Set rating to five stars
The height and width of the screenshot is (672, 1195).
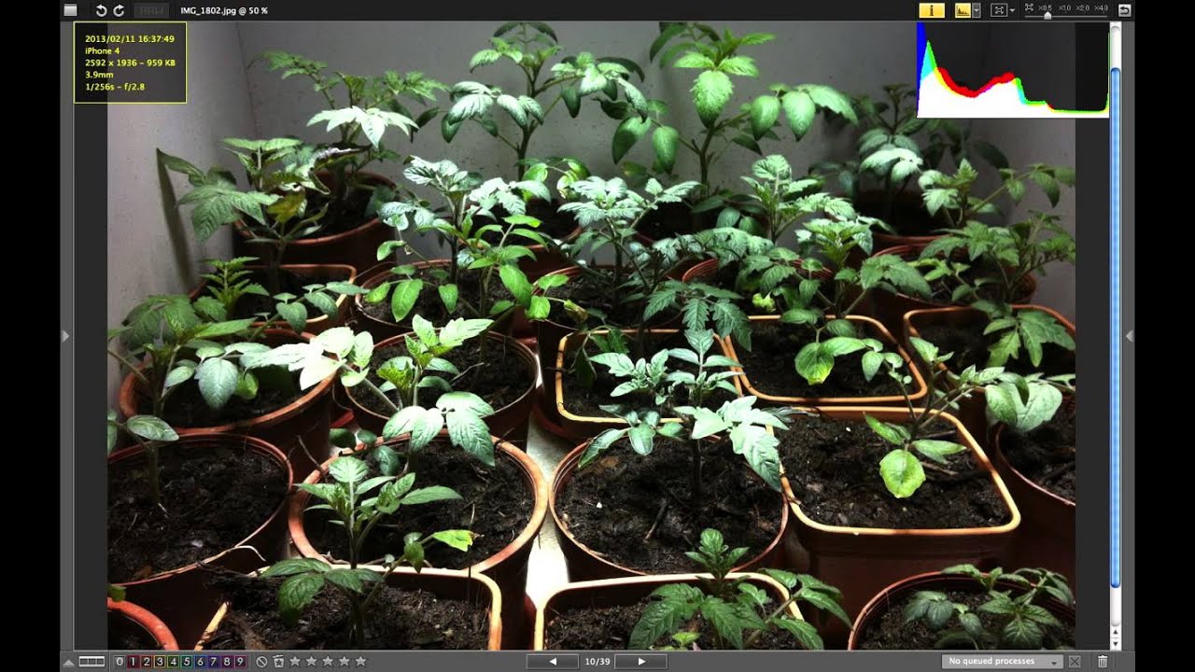pyautogui.click(x=360, y=662)
